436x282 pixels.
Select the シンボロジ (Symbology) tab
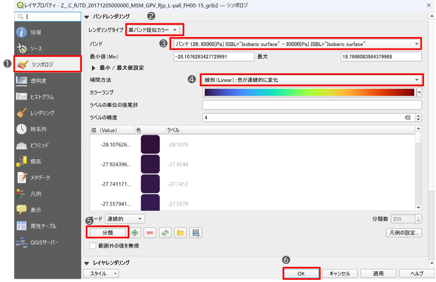pyautogui.click(x=48, y=65)
